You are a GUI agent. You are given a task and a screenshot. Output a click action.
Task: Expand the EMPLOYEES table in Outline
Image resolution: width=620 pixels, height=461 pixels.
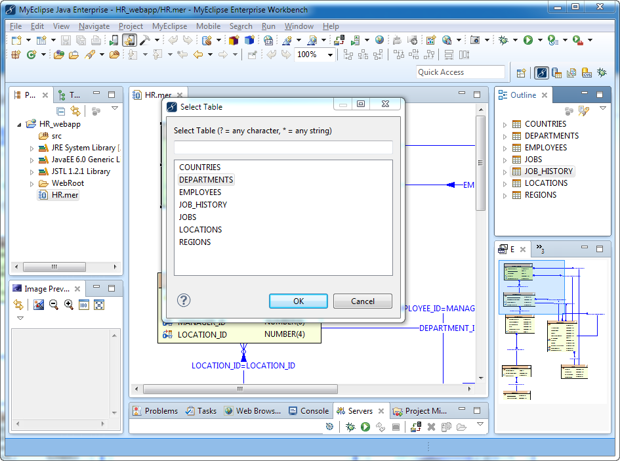point(505,148)
